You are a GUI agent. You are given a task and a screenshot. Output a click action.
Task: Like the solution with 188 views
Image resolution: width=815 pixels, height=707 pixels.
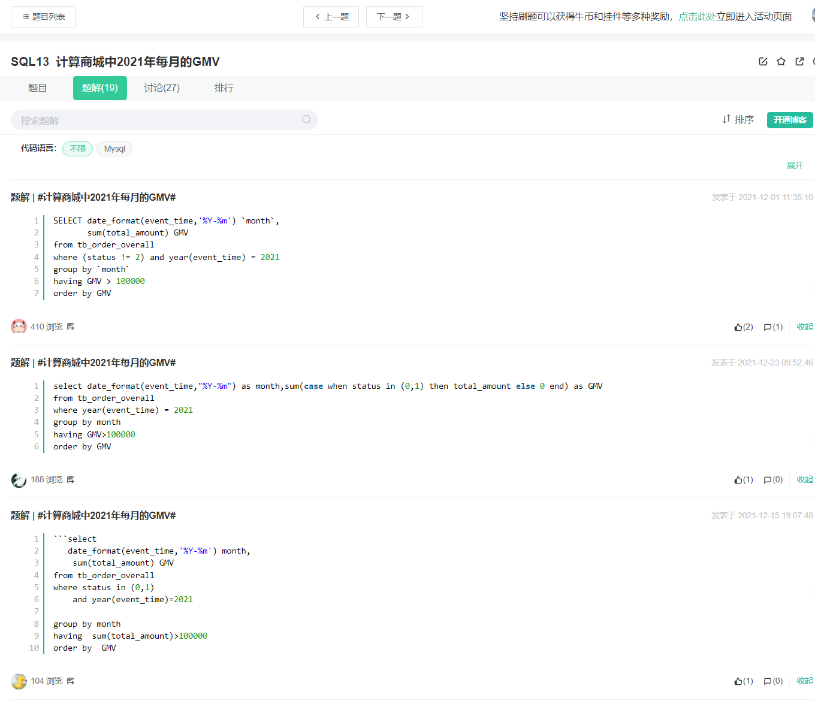coord(743,480)
